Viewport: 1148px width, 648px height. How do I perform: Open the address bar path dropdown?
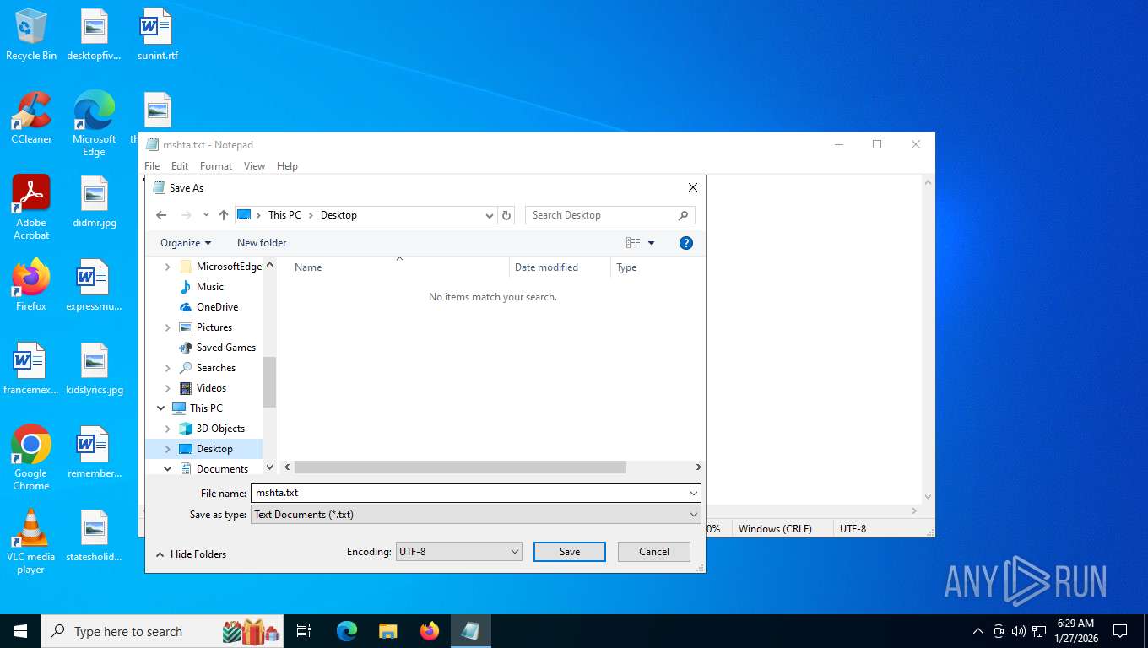tap(489, 215)
